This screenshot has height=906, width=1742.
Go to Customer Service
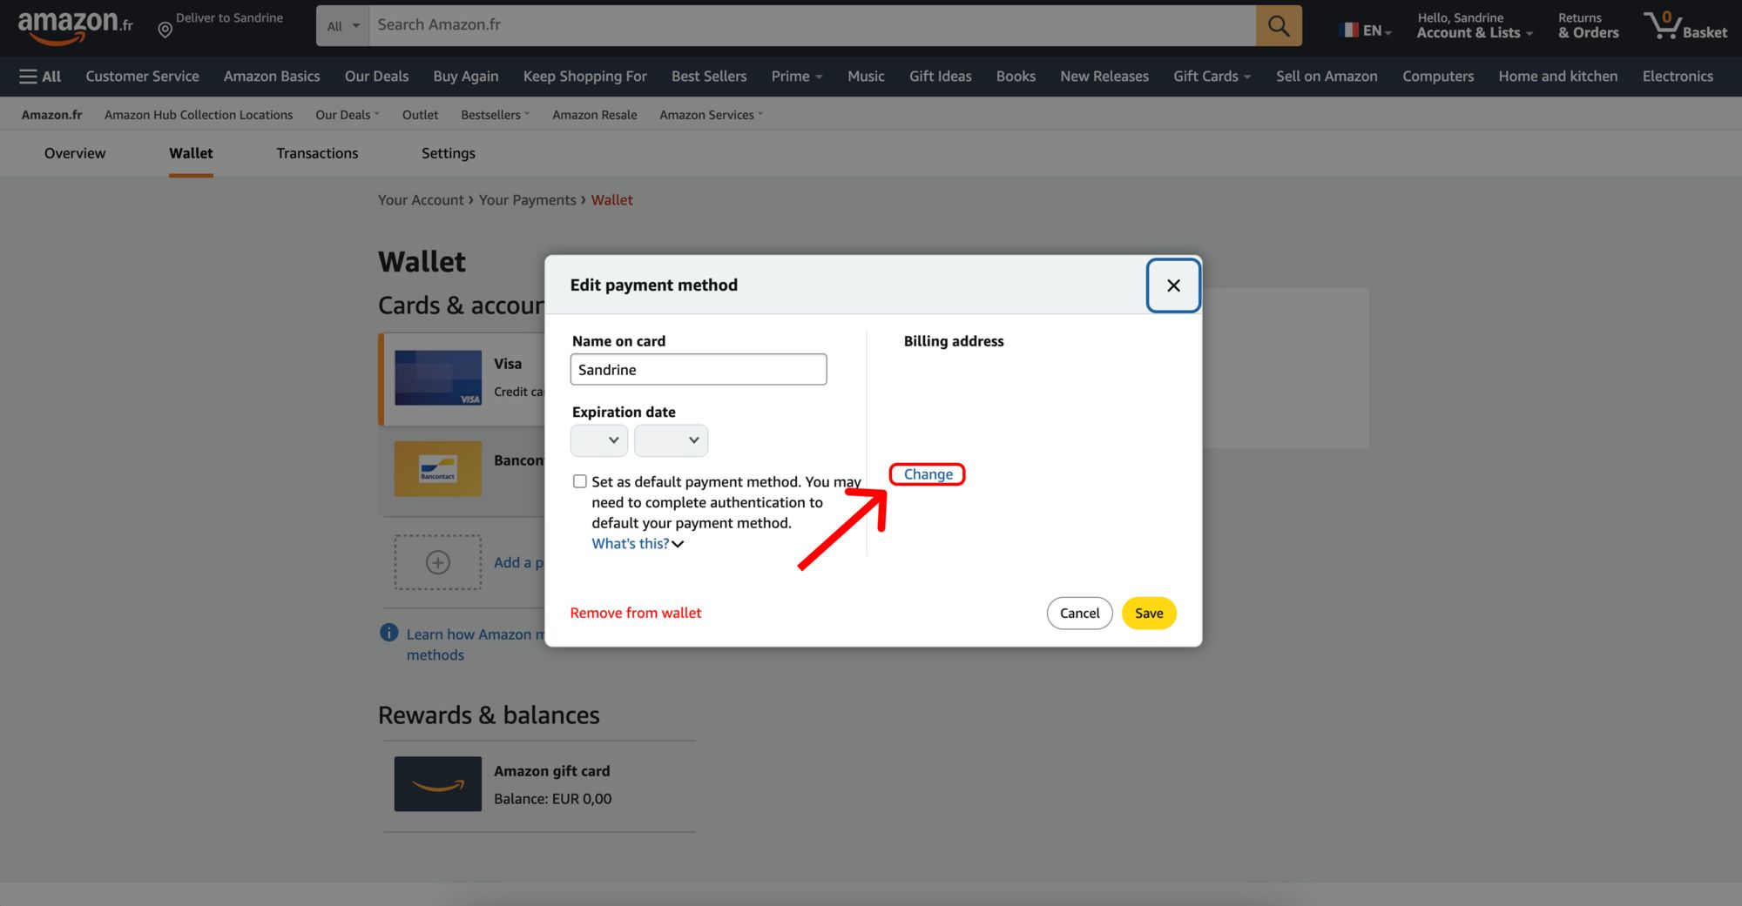[x=142, y=77]
